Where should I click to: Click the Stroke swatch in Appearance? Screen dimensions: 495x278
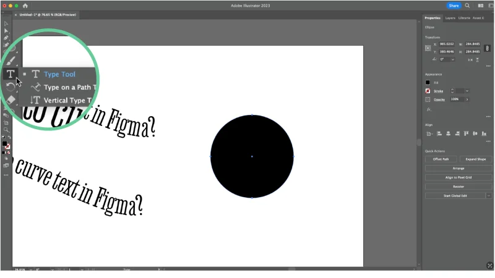428,91
